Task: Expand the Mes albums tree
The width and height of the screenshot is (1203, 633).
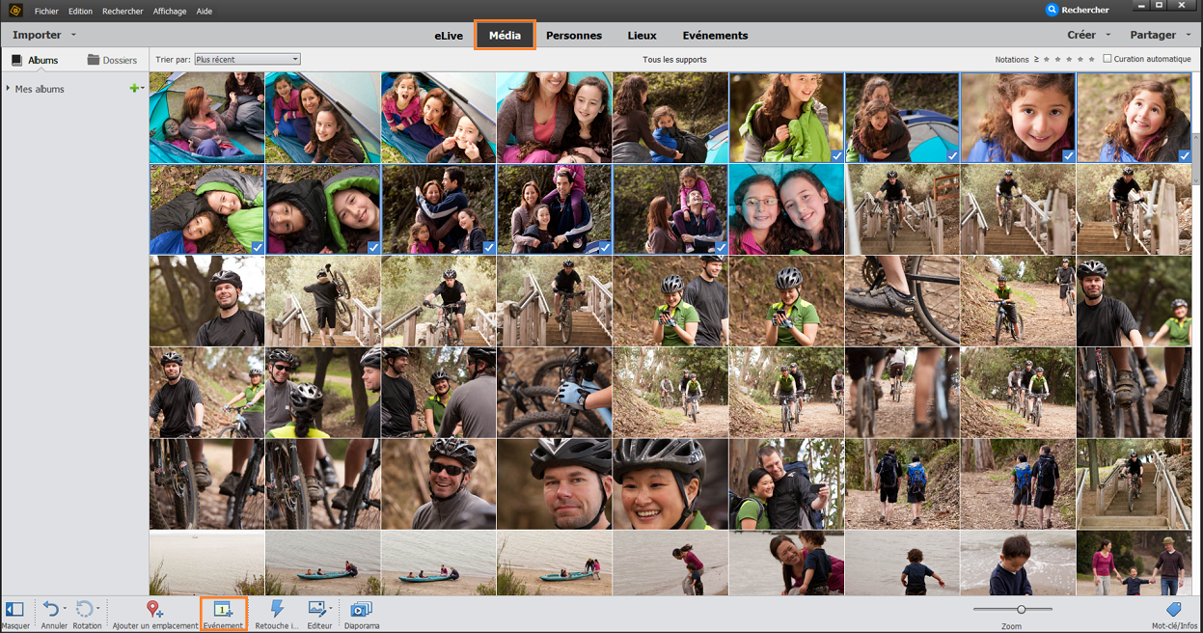Action: [x=8, y=89]
